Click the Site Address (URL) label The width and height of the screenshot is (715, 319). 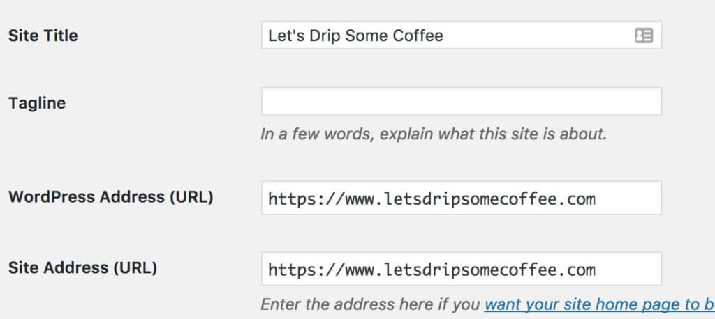(x=83, y=267)
